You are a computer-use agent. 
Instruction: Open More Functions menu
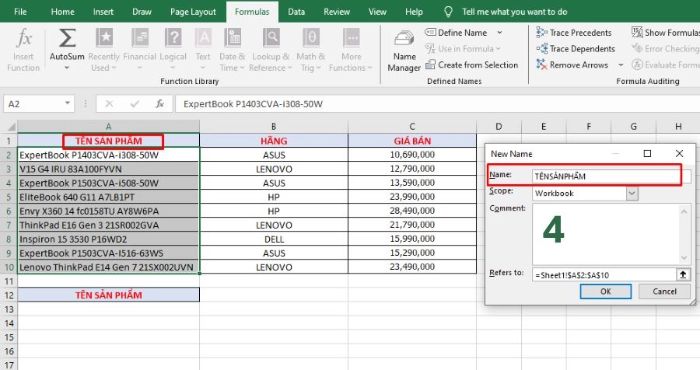[351, 50]
